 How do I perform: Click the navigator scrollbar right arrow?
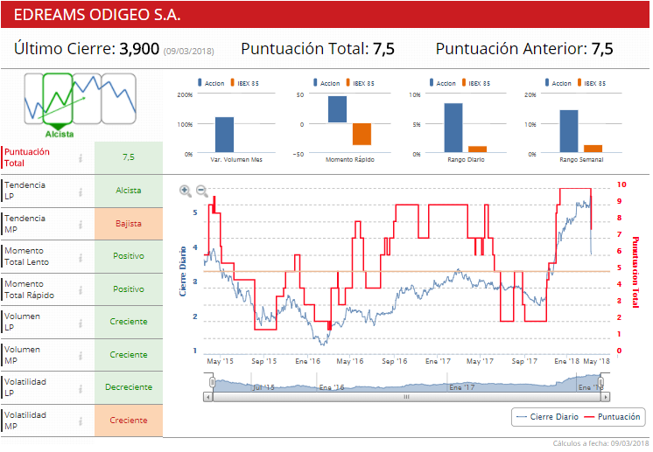tap(606, 397)
